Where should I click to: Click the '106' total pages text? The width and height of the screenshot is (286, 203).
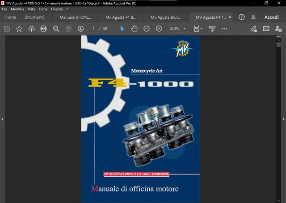(x=105, y=29)
